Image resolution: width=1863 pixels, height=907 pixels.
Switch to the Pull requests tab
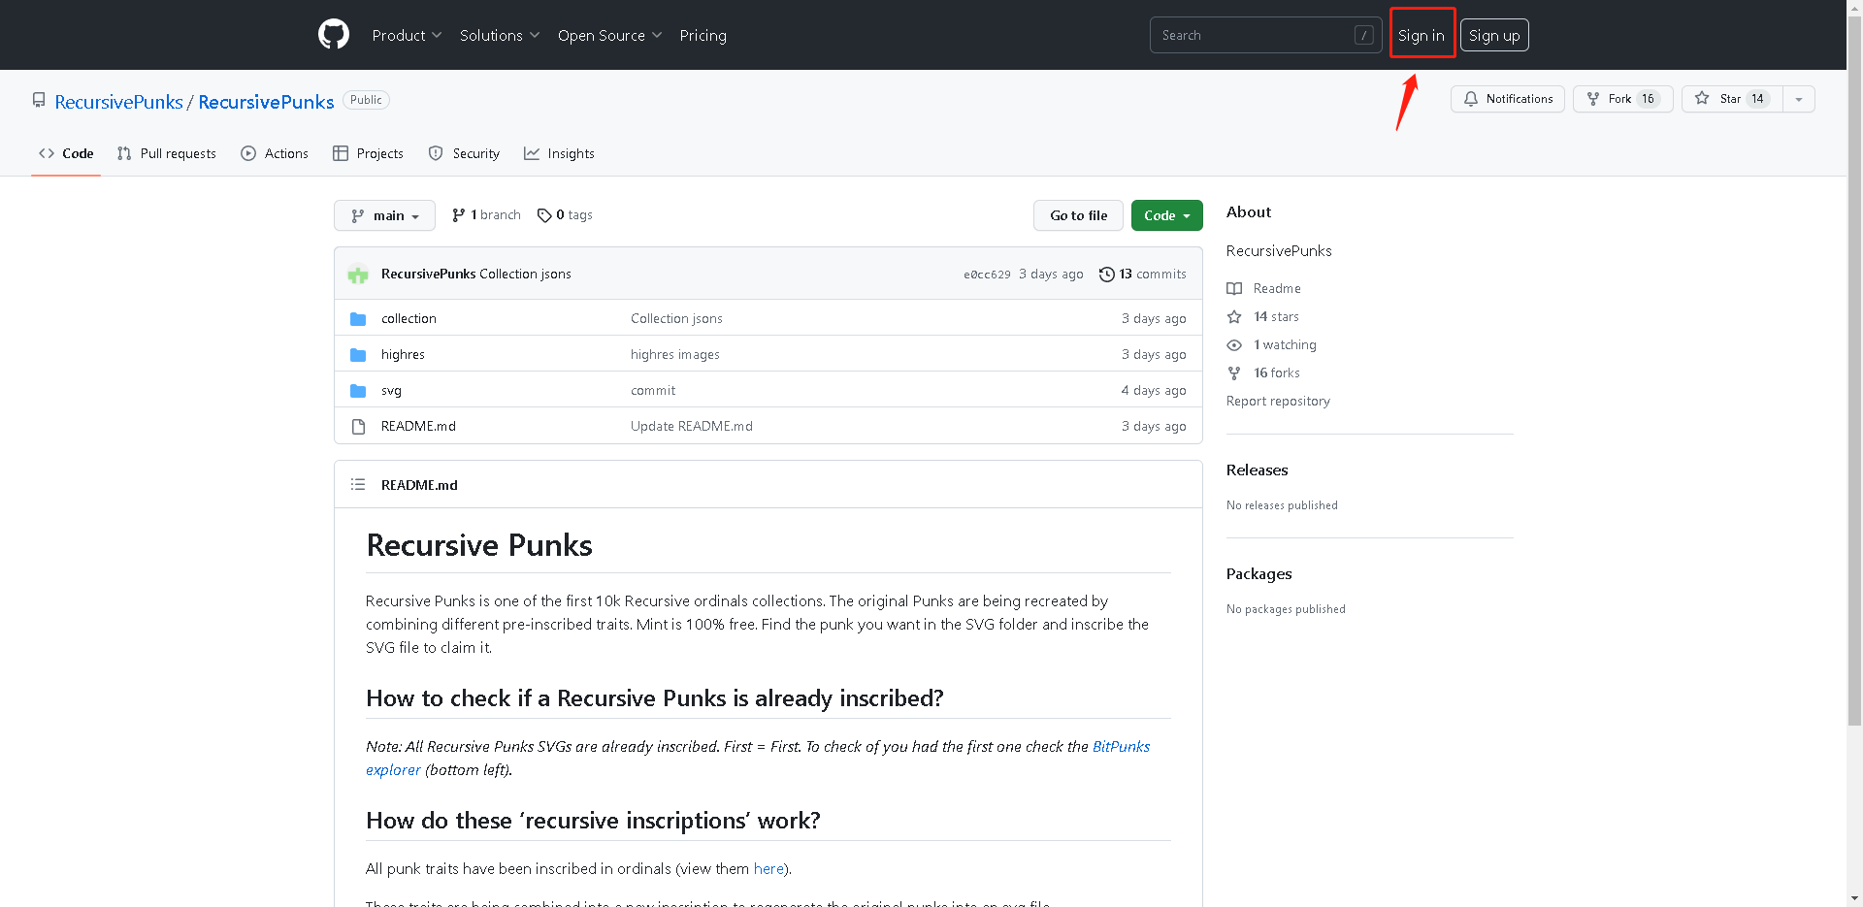coord(166,153)
